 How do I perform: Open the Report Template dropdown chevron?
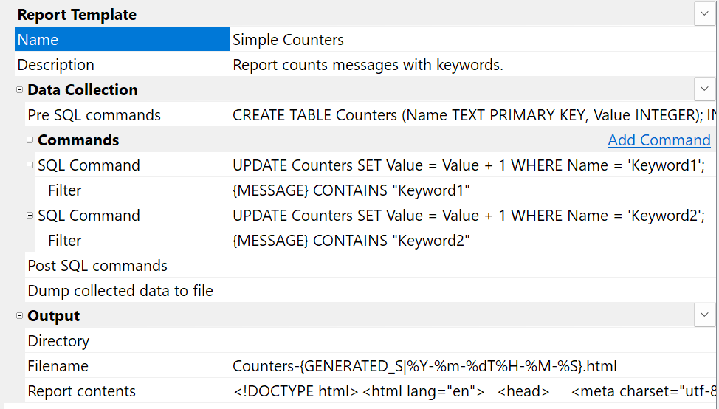tap(704, 14)
